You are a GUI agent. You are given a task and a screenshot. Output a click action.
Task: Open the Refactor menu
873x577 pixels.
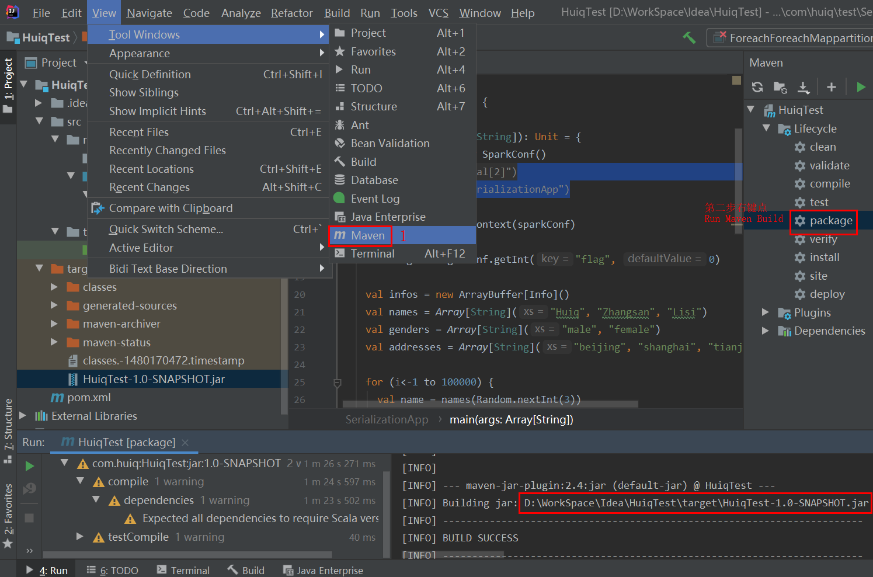[292, 13]
